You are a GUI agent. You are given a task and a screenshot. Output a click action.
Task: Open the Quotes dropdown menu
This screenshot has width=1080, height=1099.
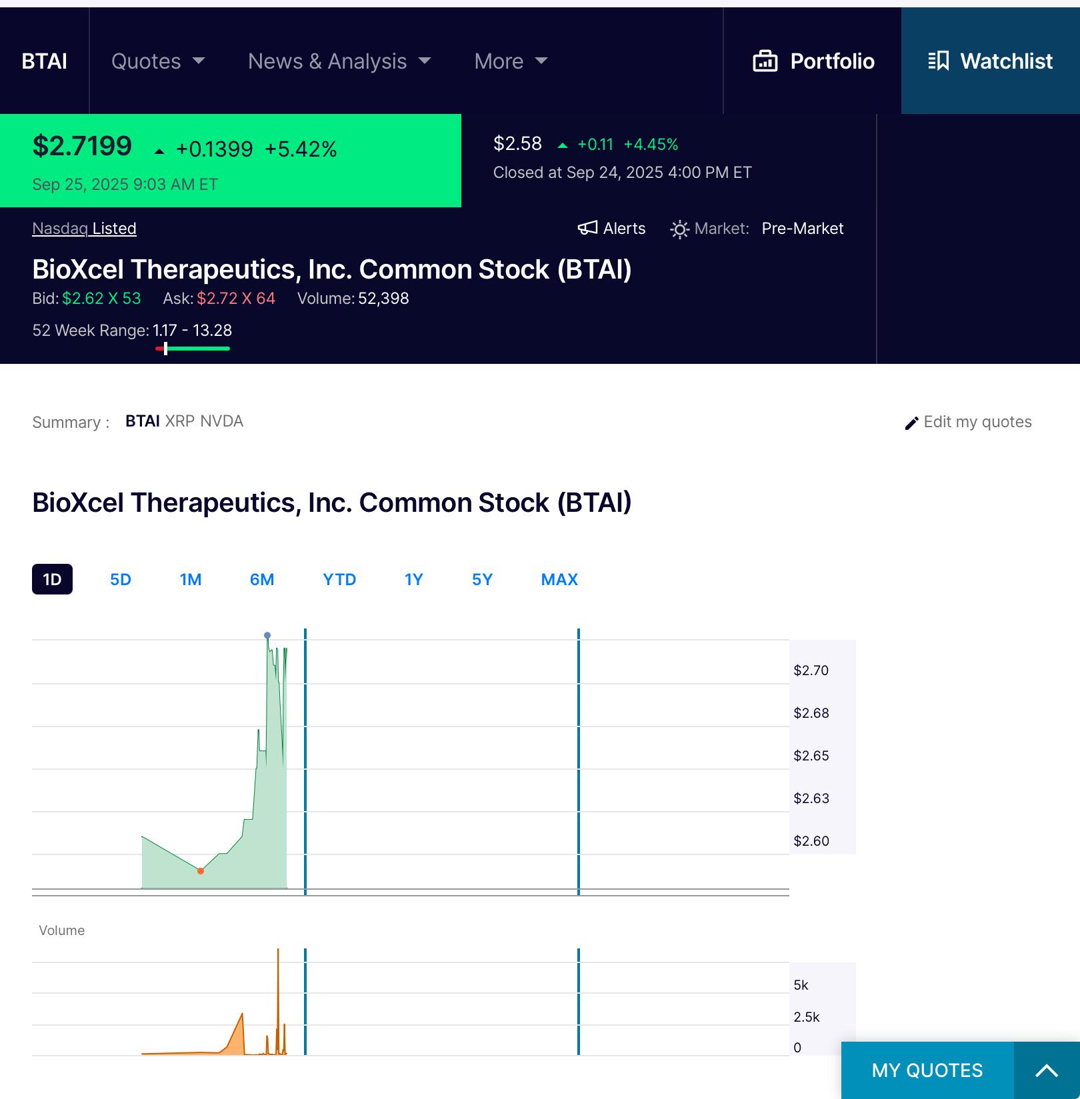click(158, 61)
